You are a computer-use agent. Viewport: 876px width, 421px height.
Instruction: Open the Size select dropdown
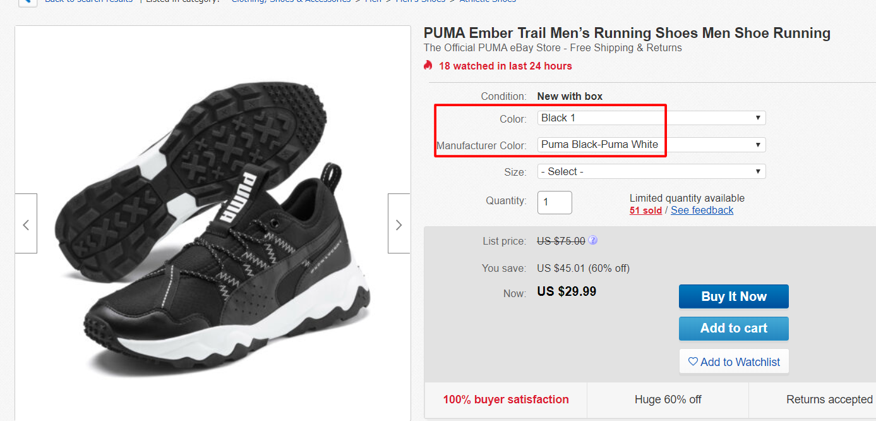pyautogui.click(x=651, y=171)
